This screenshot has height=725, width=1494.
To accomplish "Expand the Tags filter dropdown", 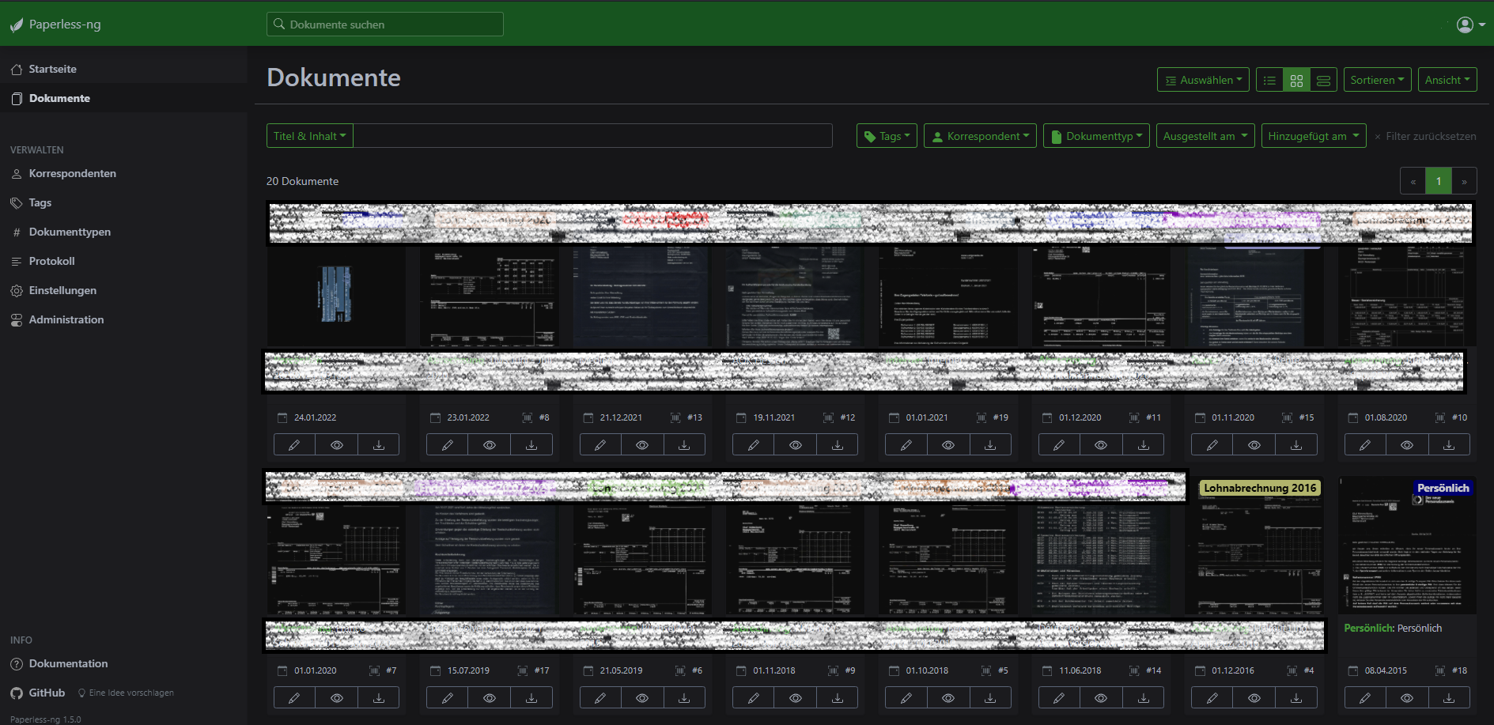I will (x=887, y=136).
